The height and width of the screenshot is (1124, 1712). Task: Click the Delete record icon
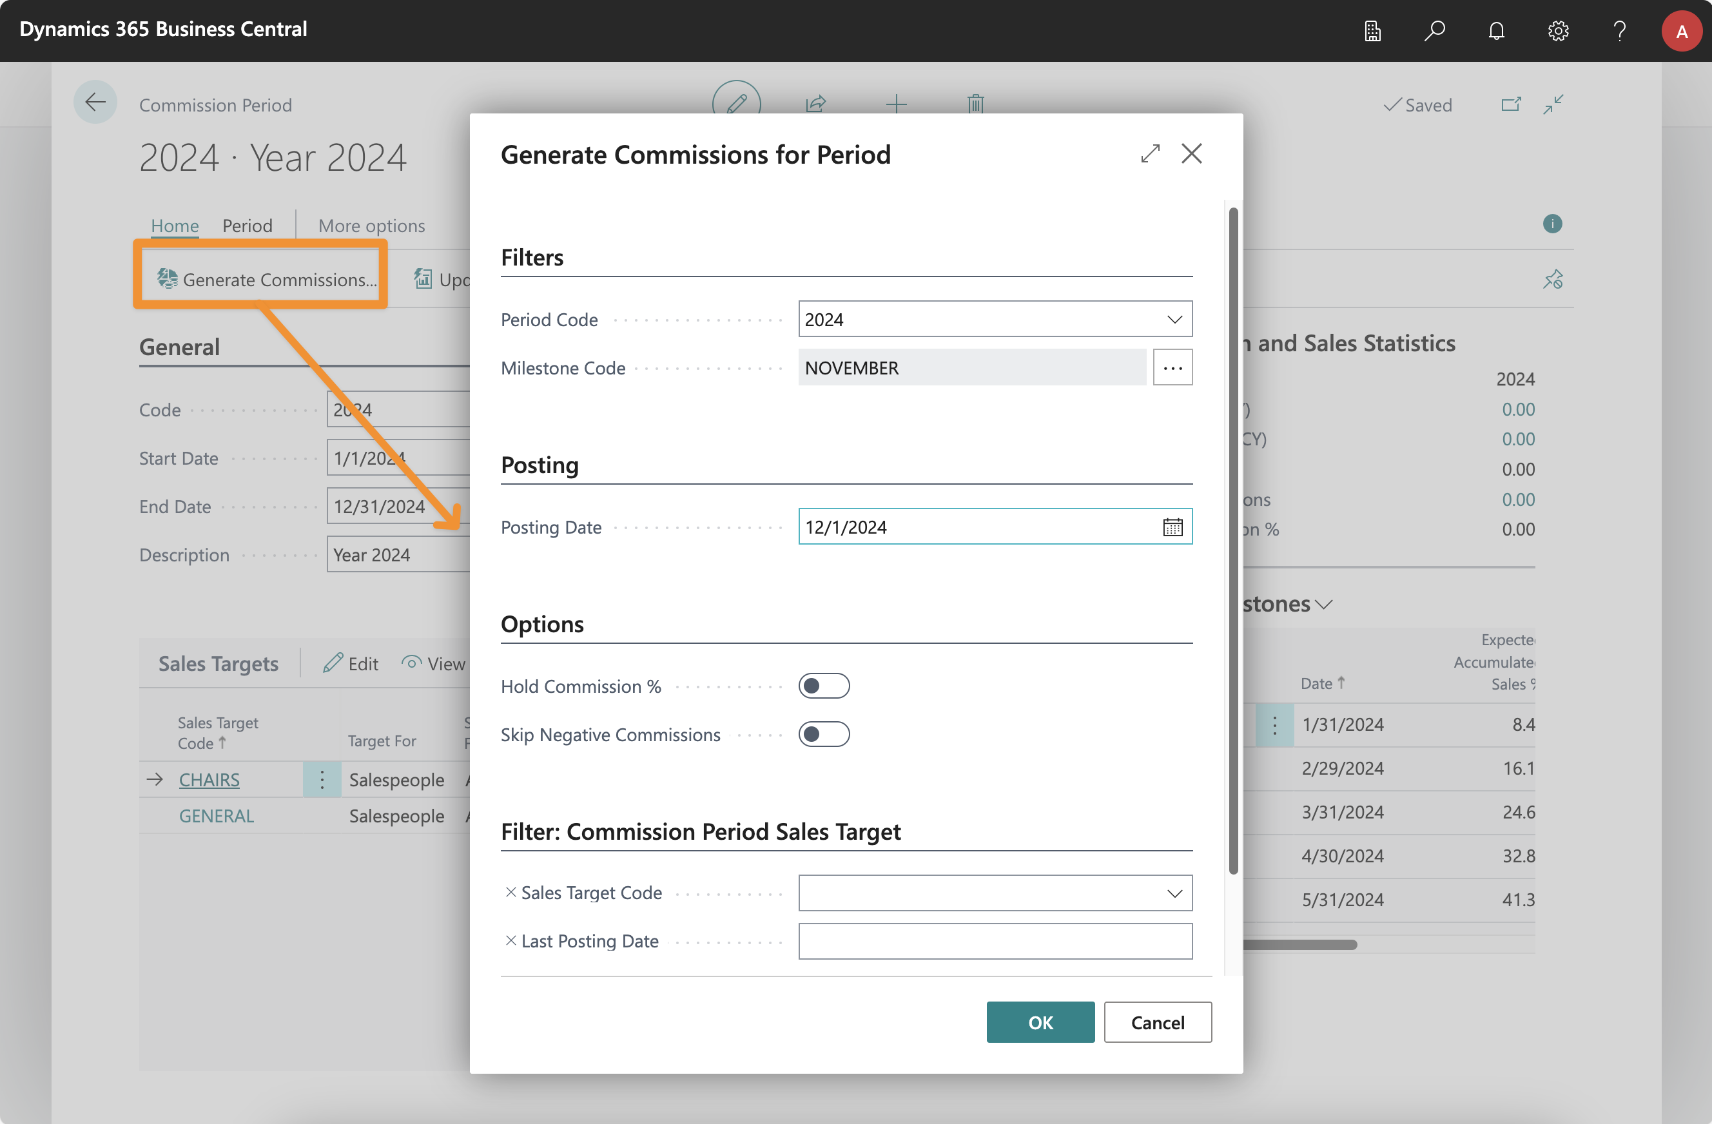click(976, 104)
